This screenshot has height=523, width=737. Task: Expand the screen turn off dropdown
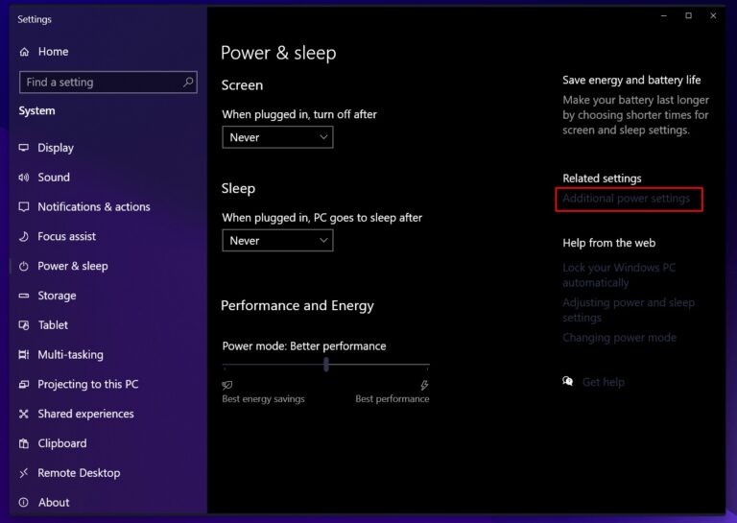(277, 137)
